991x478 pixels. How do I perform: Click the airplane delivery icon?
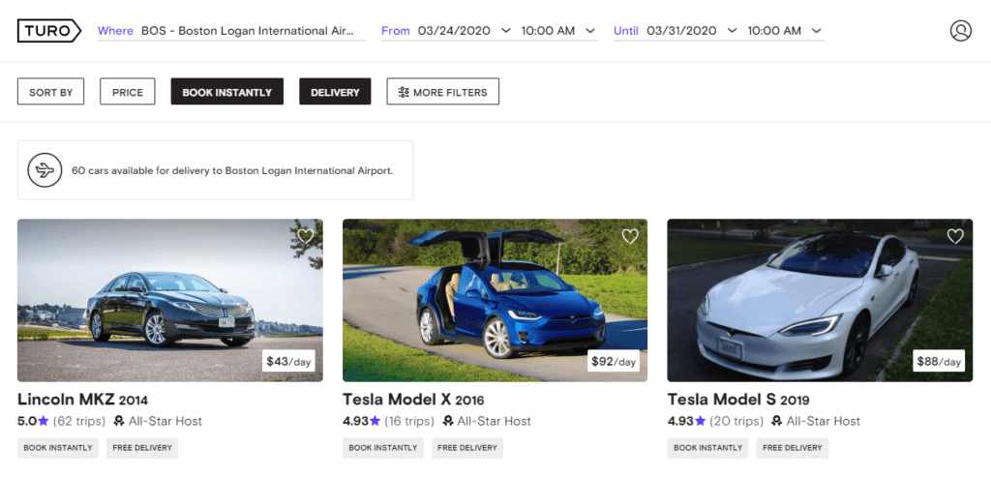(45, 170)
